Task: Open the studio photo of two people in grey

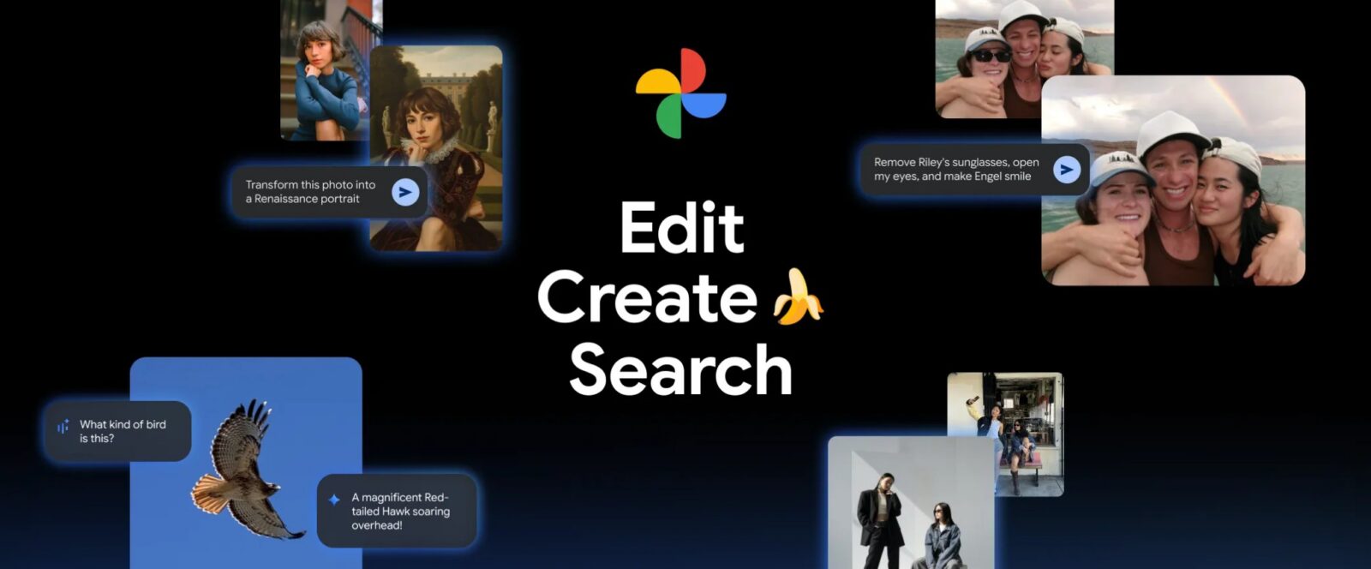Action: click(x=908, y=506)
